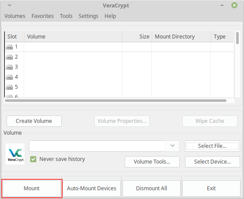Select drive slot 4 icon

9,77
